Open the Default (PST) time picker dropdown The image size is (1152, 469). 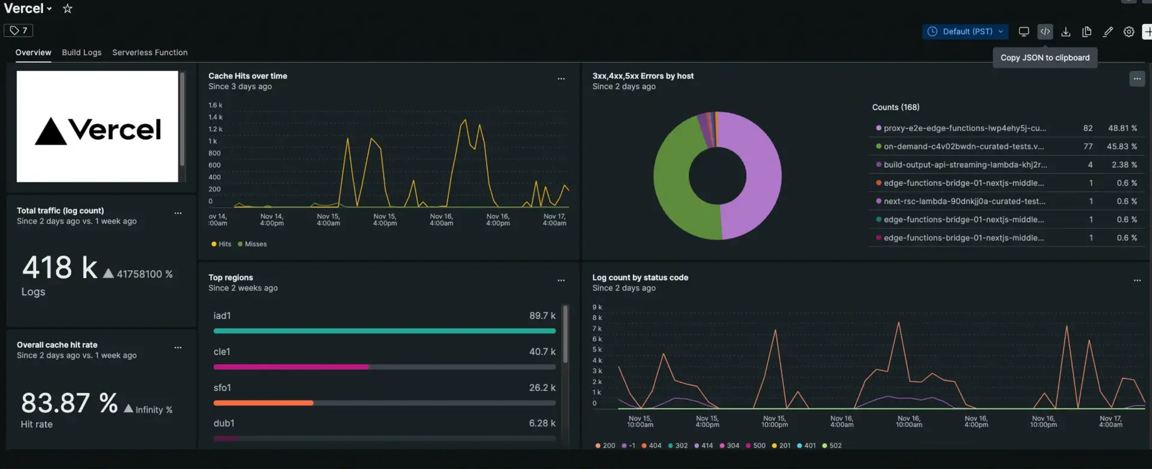tap(965, 32)
